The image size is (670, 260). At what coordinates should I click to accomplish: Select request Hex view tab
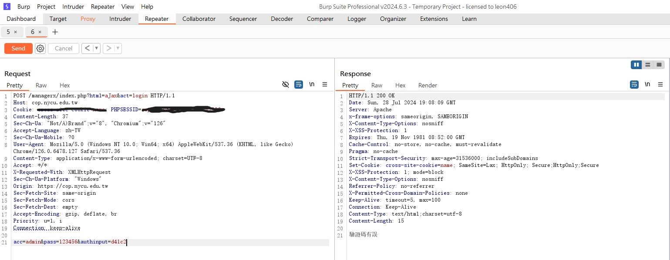65,85
